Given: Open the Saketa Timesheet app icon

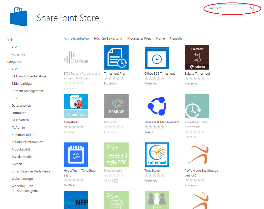Looking at the screenshot, I should [x=197, y=57].
